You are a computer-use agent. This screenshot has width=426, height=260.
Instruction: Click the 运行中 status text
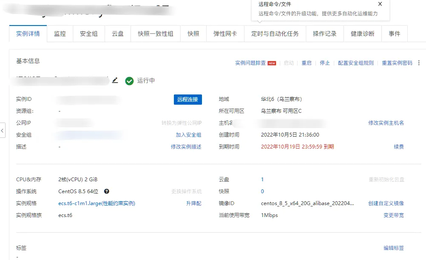click(x=146, y=80)
